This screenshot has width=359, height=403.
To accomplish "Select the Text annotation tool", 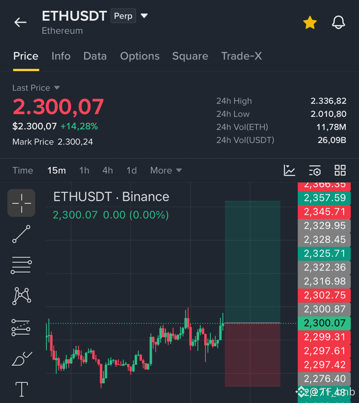I will point(22,389).
